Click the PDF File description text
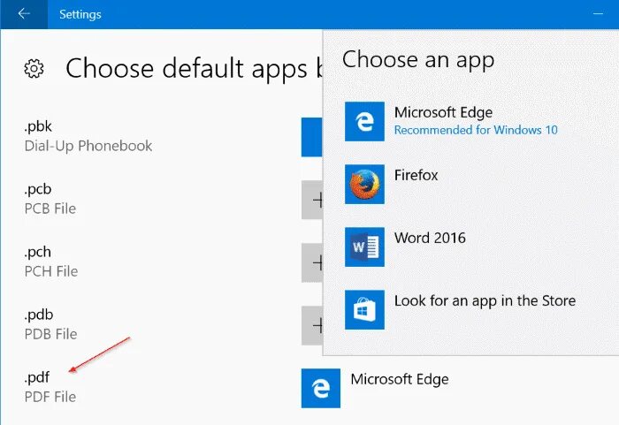619x425 pixels. click(x=50, y=397)
